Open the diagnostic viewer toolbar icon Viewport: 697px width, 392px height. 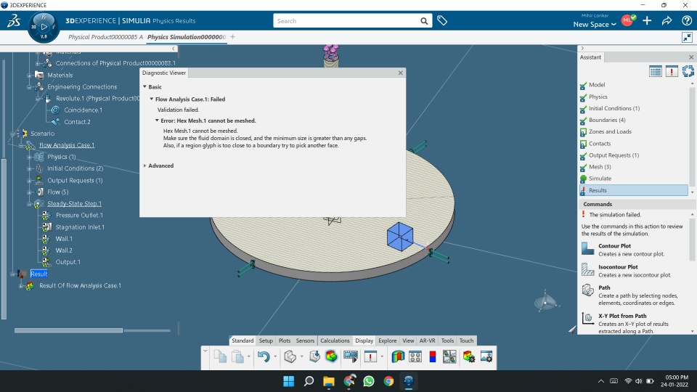370,356
